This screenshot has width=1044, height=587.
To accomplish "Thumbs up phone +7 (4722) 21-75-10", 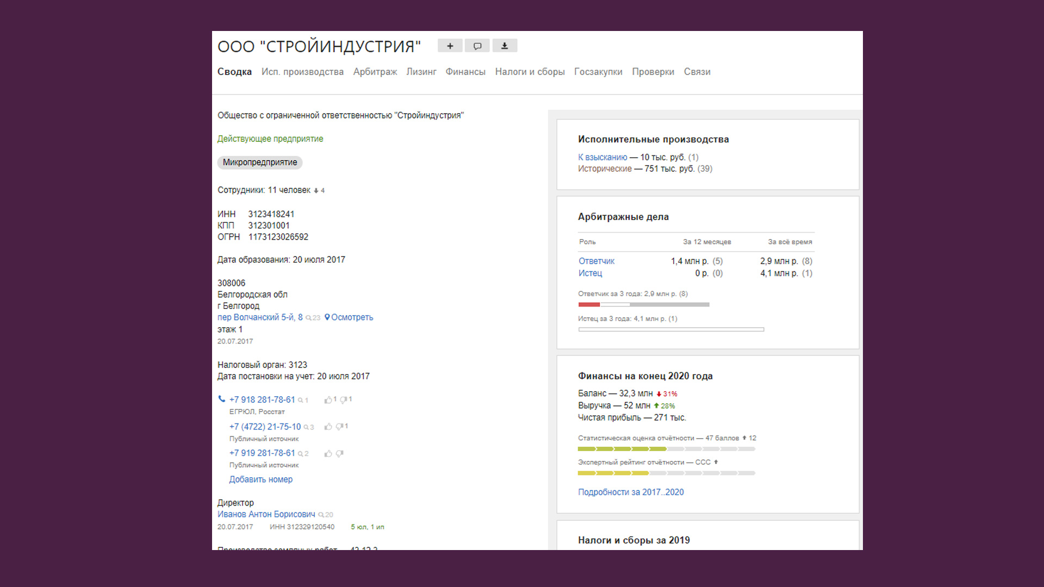I will point(328,427).
